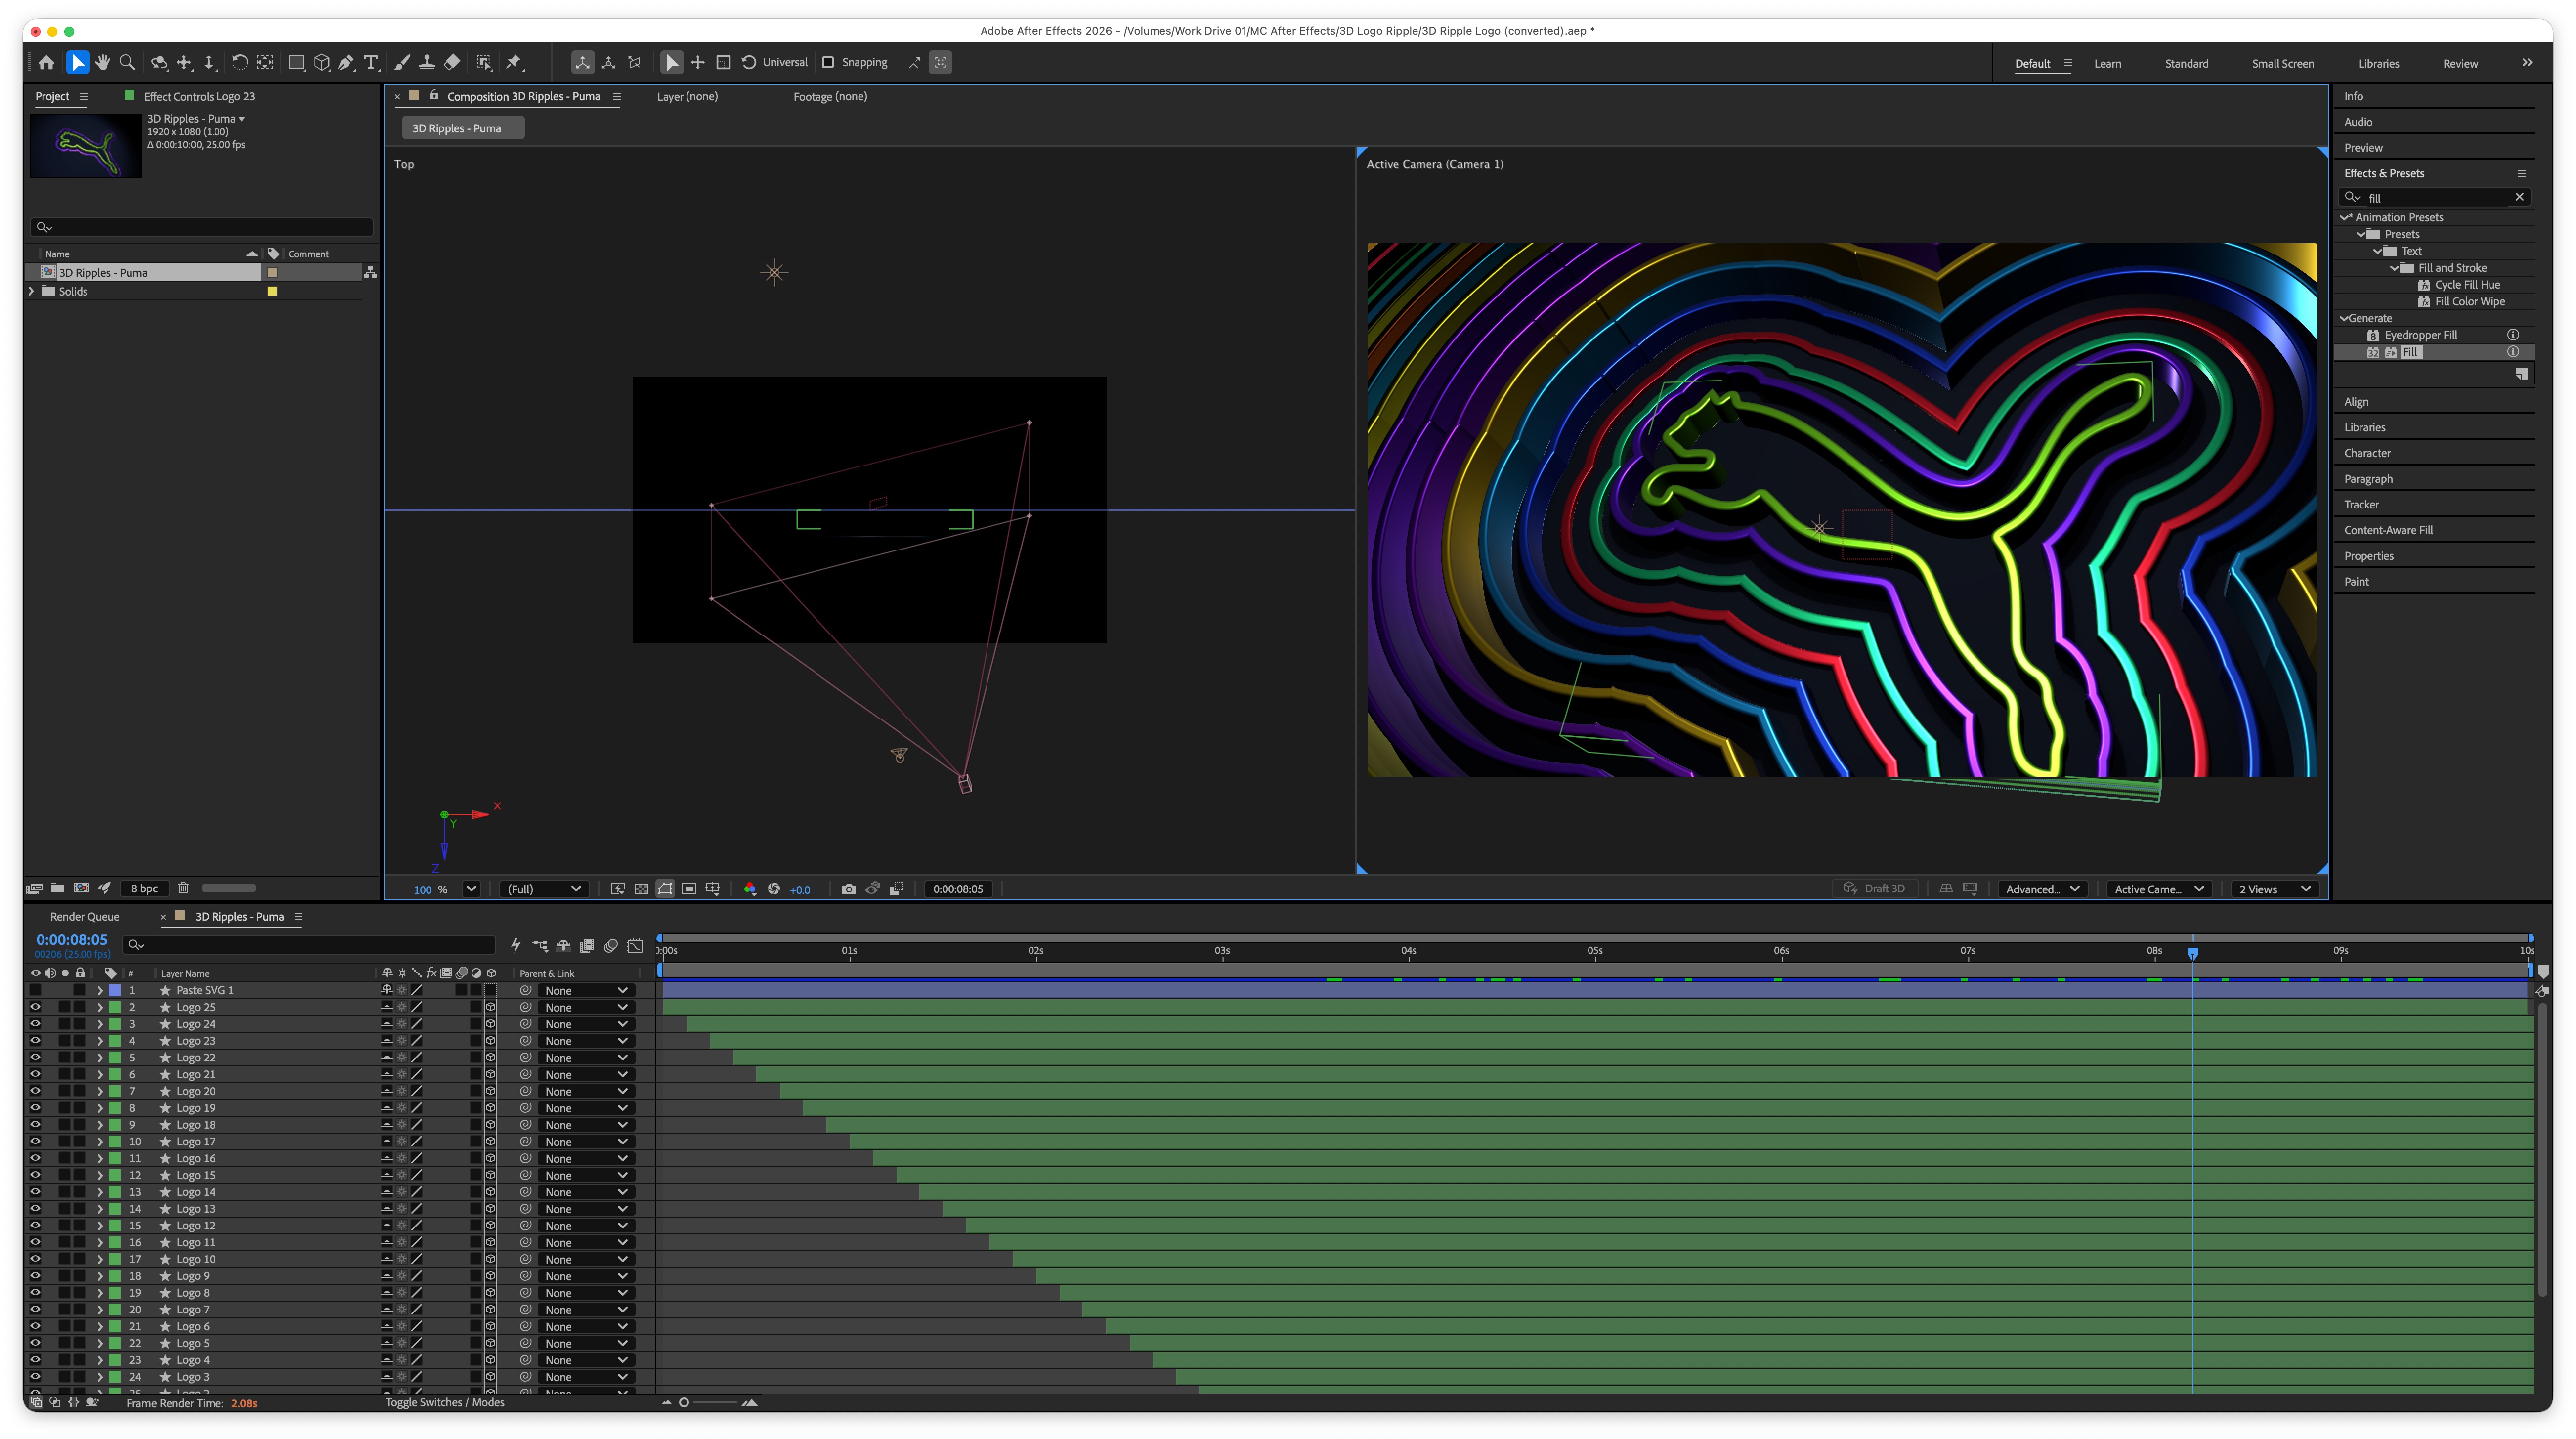Expand the Paste SVG 1 layer
This screenshot has height=1439, width=2576.
click(x=99, y=991)
